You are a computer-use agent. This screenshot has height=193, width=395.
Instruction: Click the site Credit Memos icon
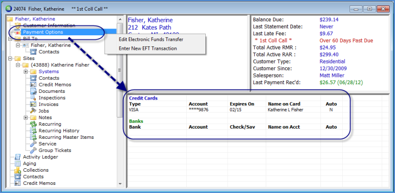coord(33,85)
